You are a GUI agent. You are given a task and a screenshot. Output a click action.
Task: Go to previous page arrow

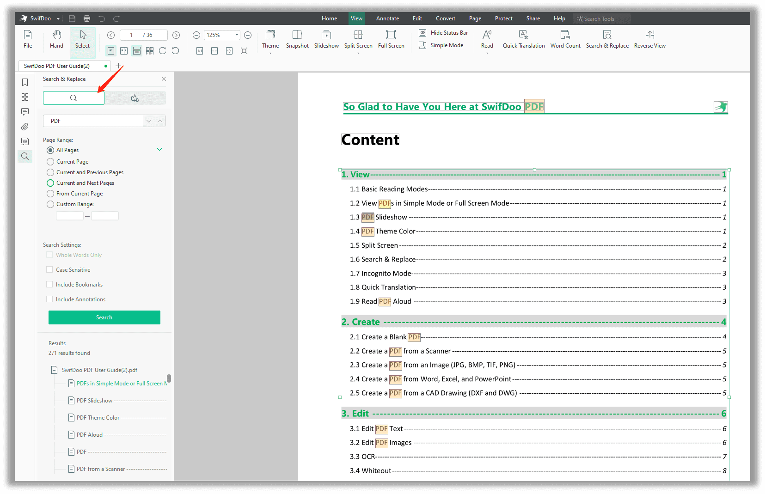pyautogui.click(x=111, y=35)
